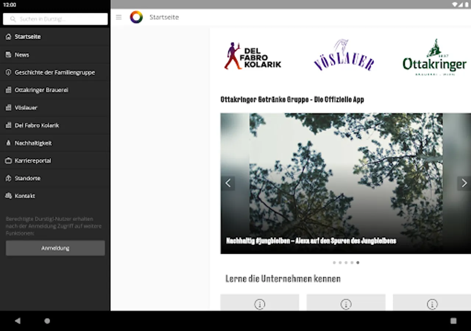This screenshot has width=471, height=331.
Task: Tap the Android recent apps square
Action: (x=453, y=321)
